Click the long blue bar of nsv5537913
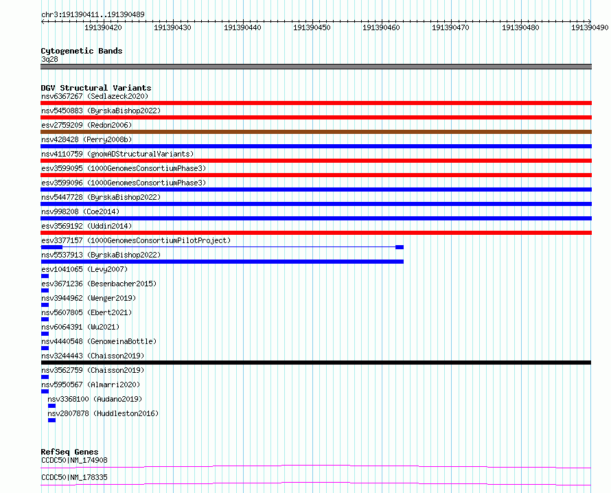Screen dimensions: 611x493 (x=222, y=262)
